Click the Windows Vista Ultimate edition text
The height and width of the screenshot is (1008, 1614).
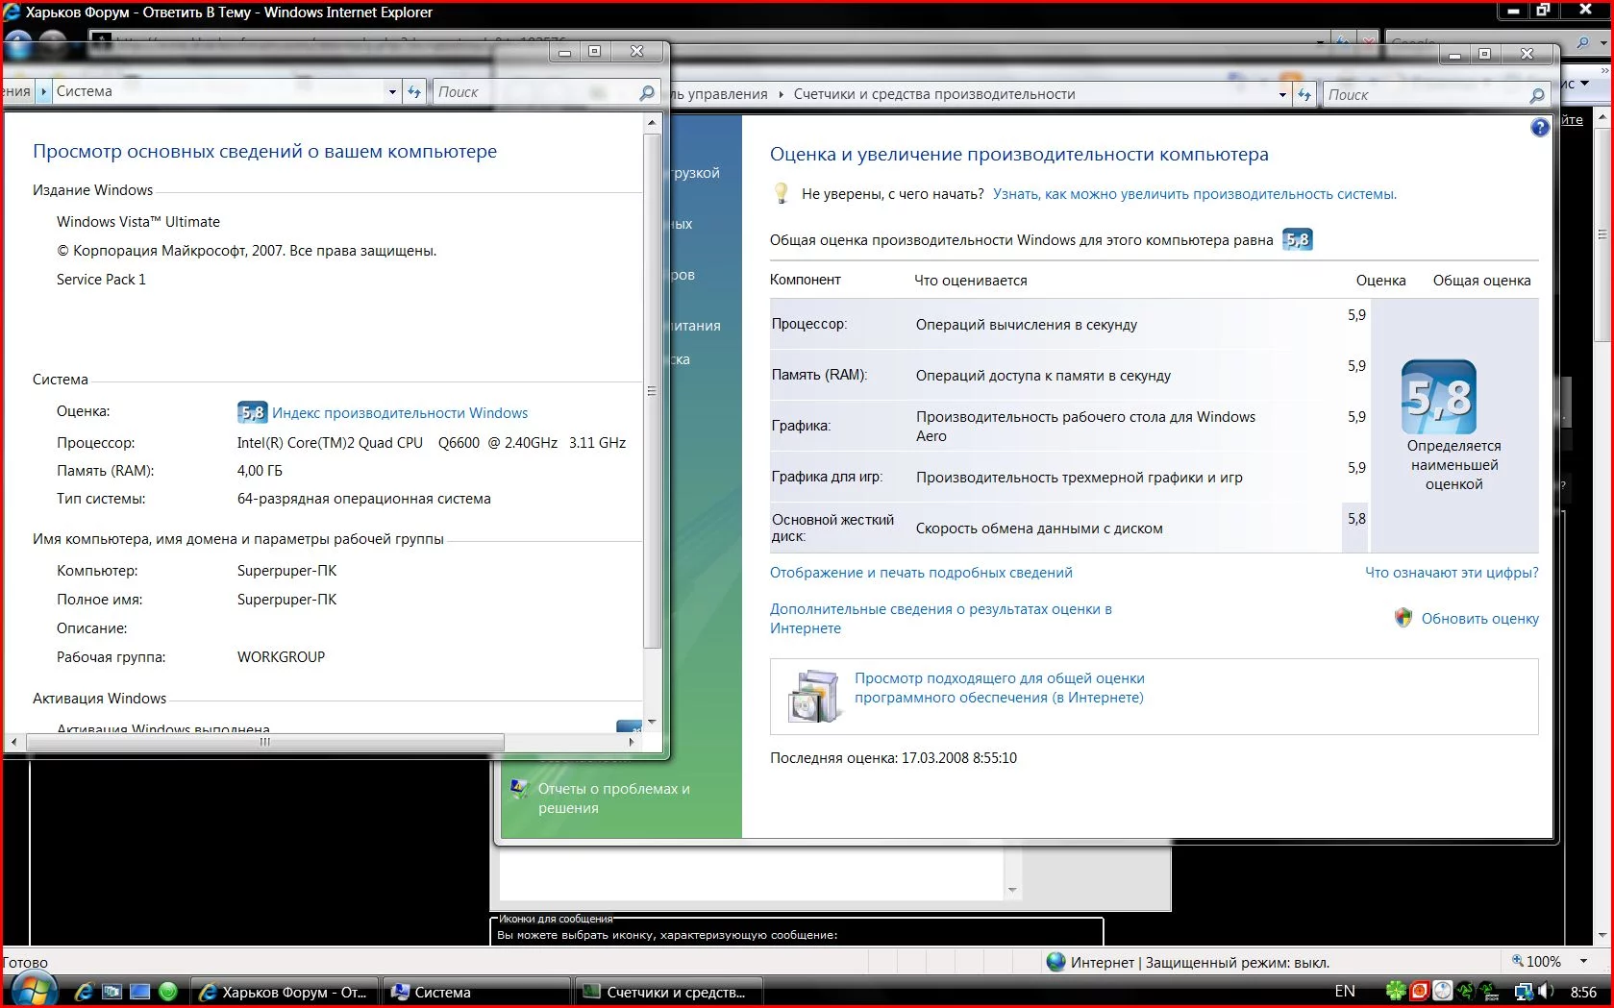pos(138,222)
